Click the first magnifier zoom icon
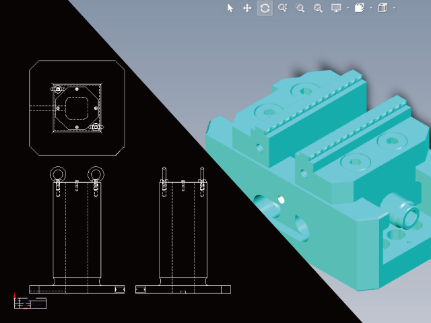Screen dimensions: 431x323 click(283, 8)
